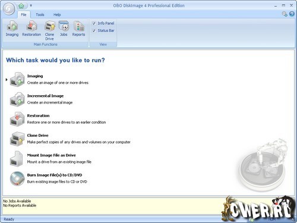Open the Tools ribbon tab
297x223 pixels.
(x=40, y=15)
